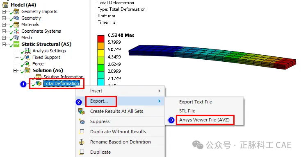
Task: Click the Coordinate Systems triad icon
Action: (x=16, y=31)
